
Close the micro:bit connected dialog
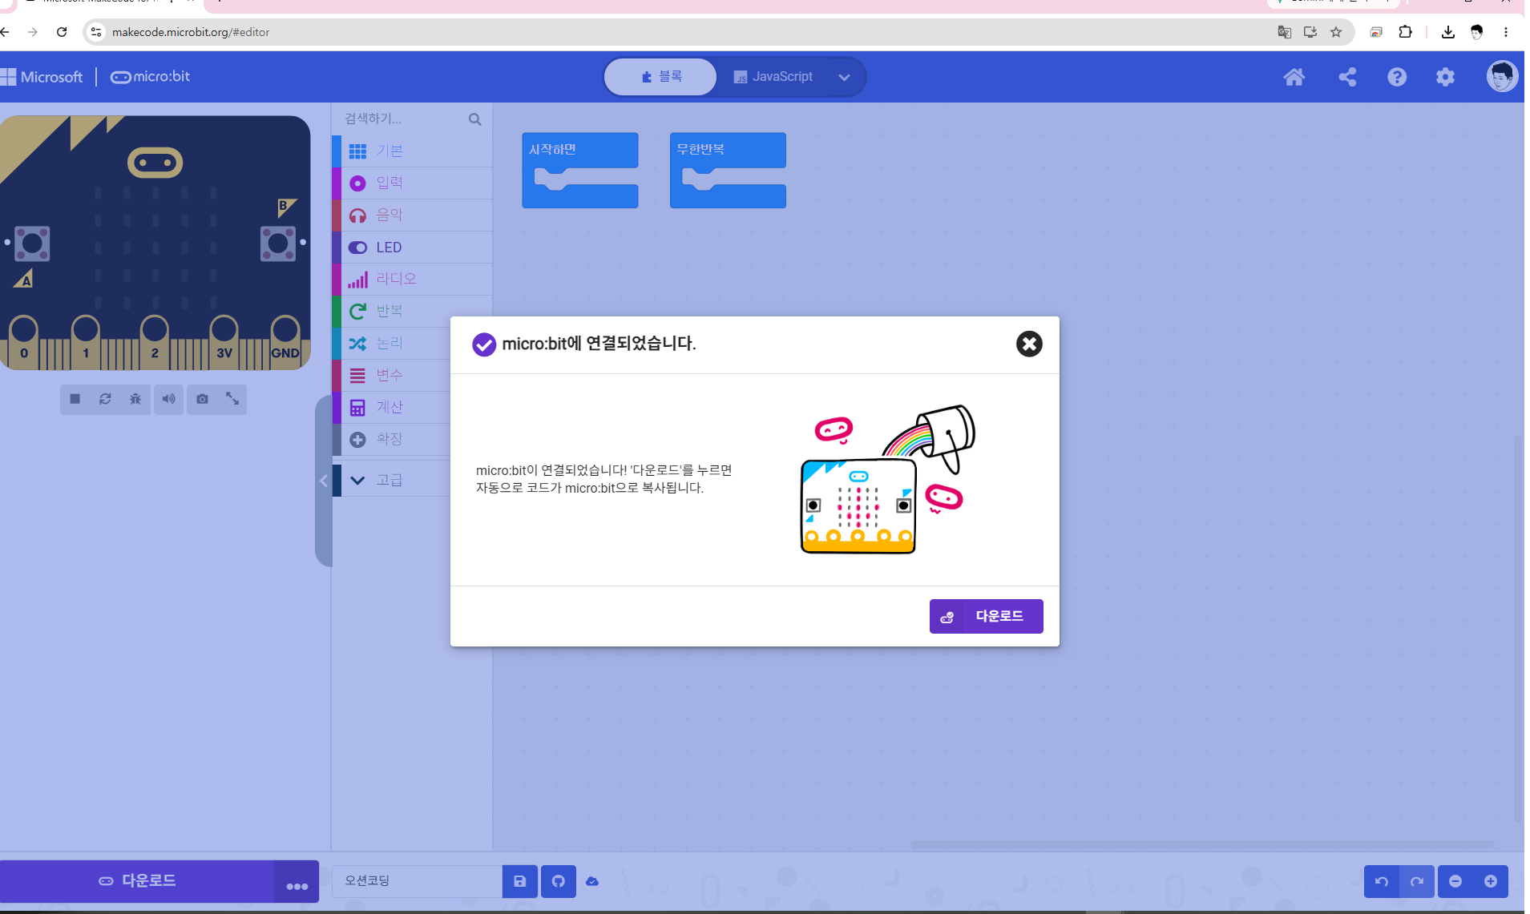click(1029, 344)
